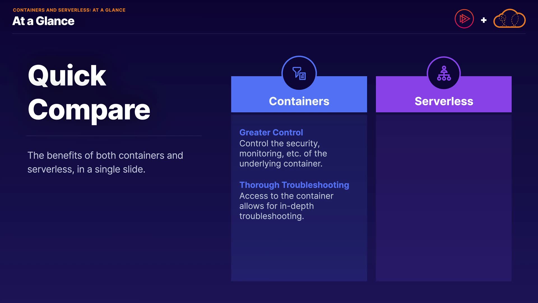Screen dimensions: 538x303
Task: Click the empty Serverless panel body
Action: coord(444,196)
